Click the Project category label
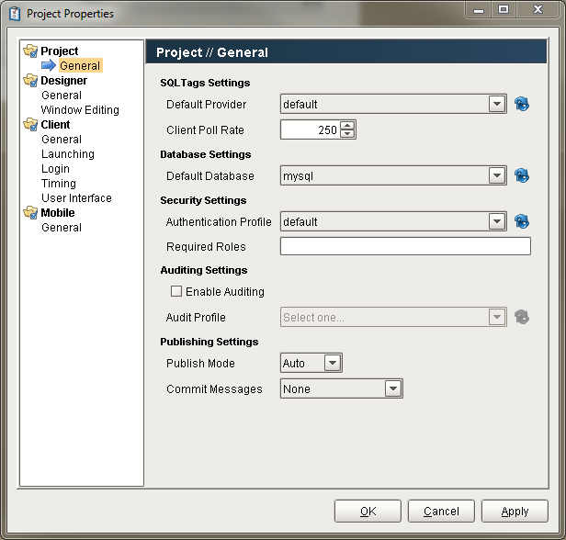Screen dimensions: 566x540 pos(60,51)
